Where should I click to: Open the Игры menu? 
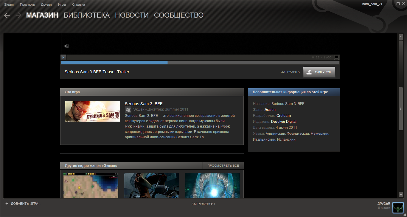pos(62,4)
